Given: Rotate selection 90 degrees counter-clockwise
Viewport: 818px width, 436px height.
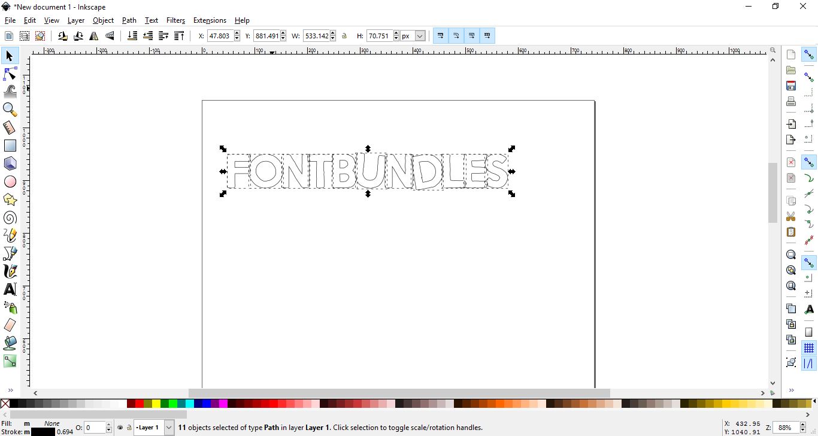Looking at the screenshot, I should (x=62, y=36).
